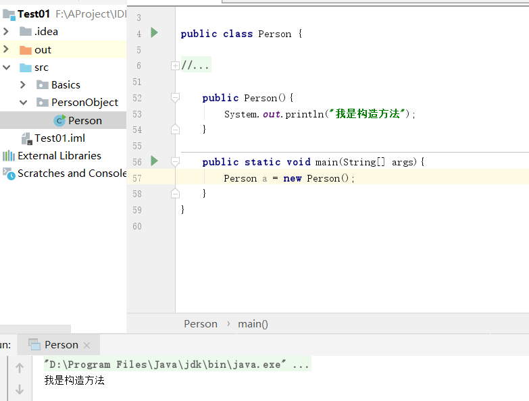This screenshot has height=401, width=529.
Task: Expand the out folder chevron
Action: 6,49
